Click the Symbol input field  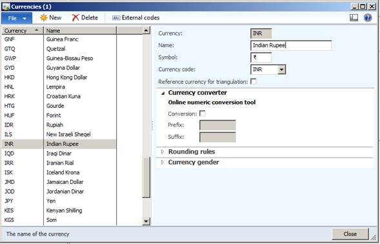click(261, 57)
